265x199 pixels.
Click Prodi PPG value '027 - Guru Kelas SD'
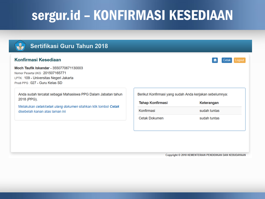click(x=46, y=83)
